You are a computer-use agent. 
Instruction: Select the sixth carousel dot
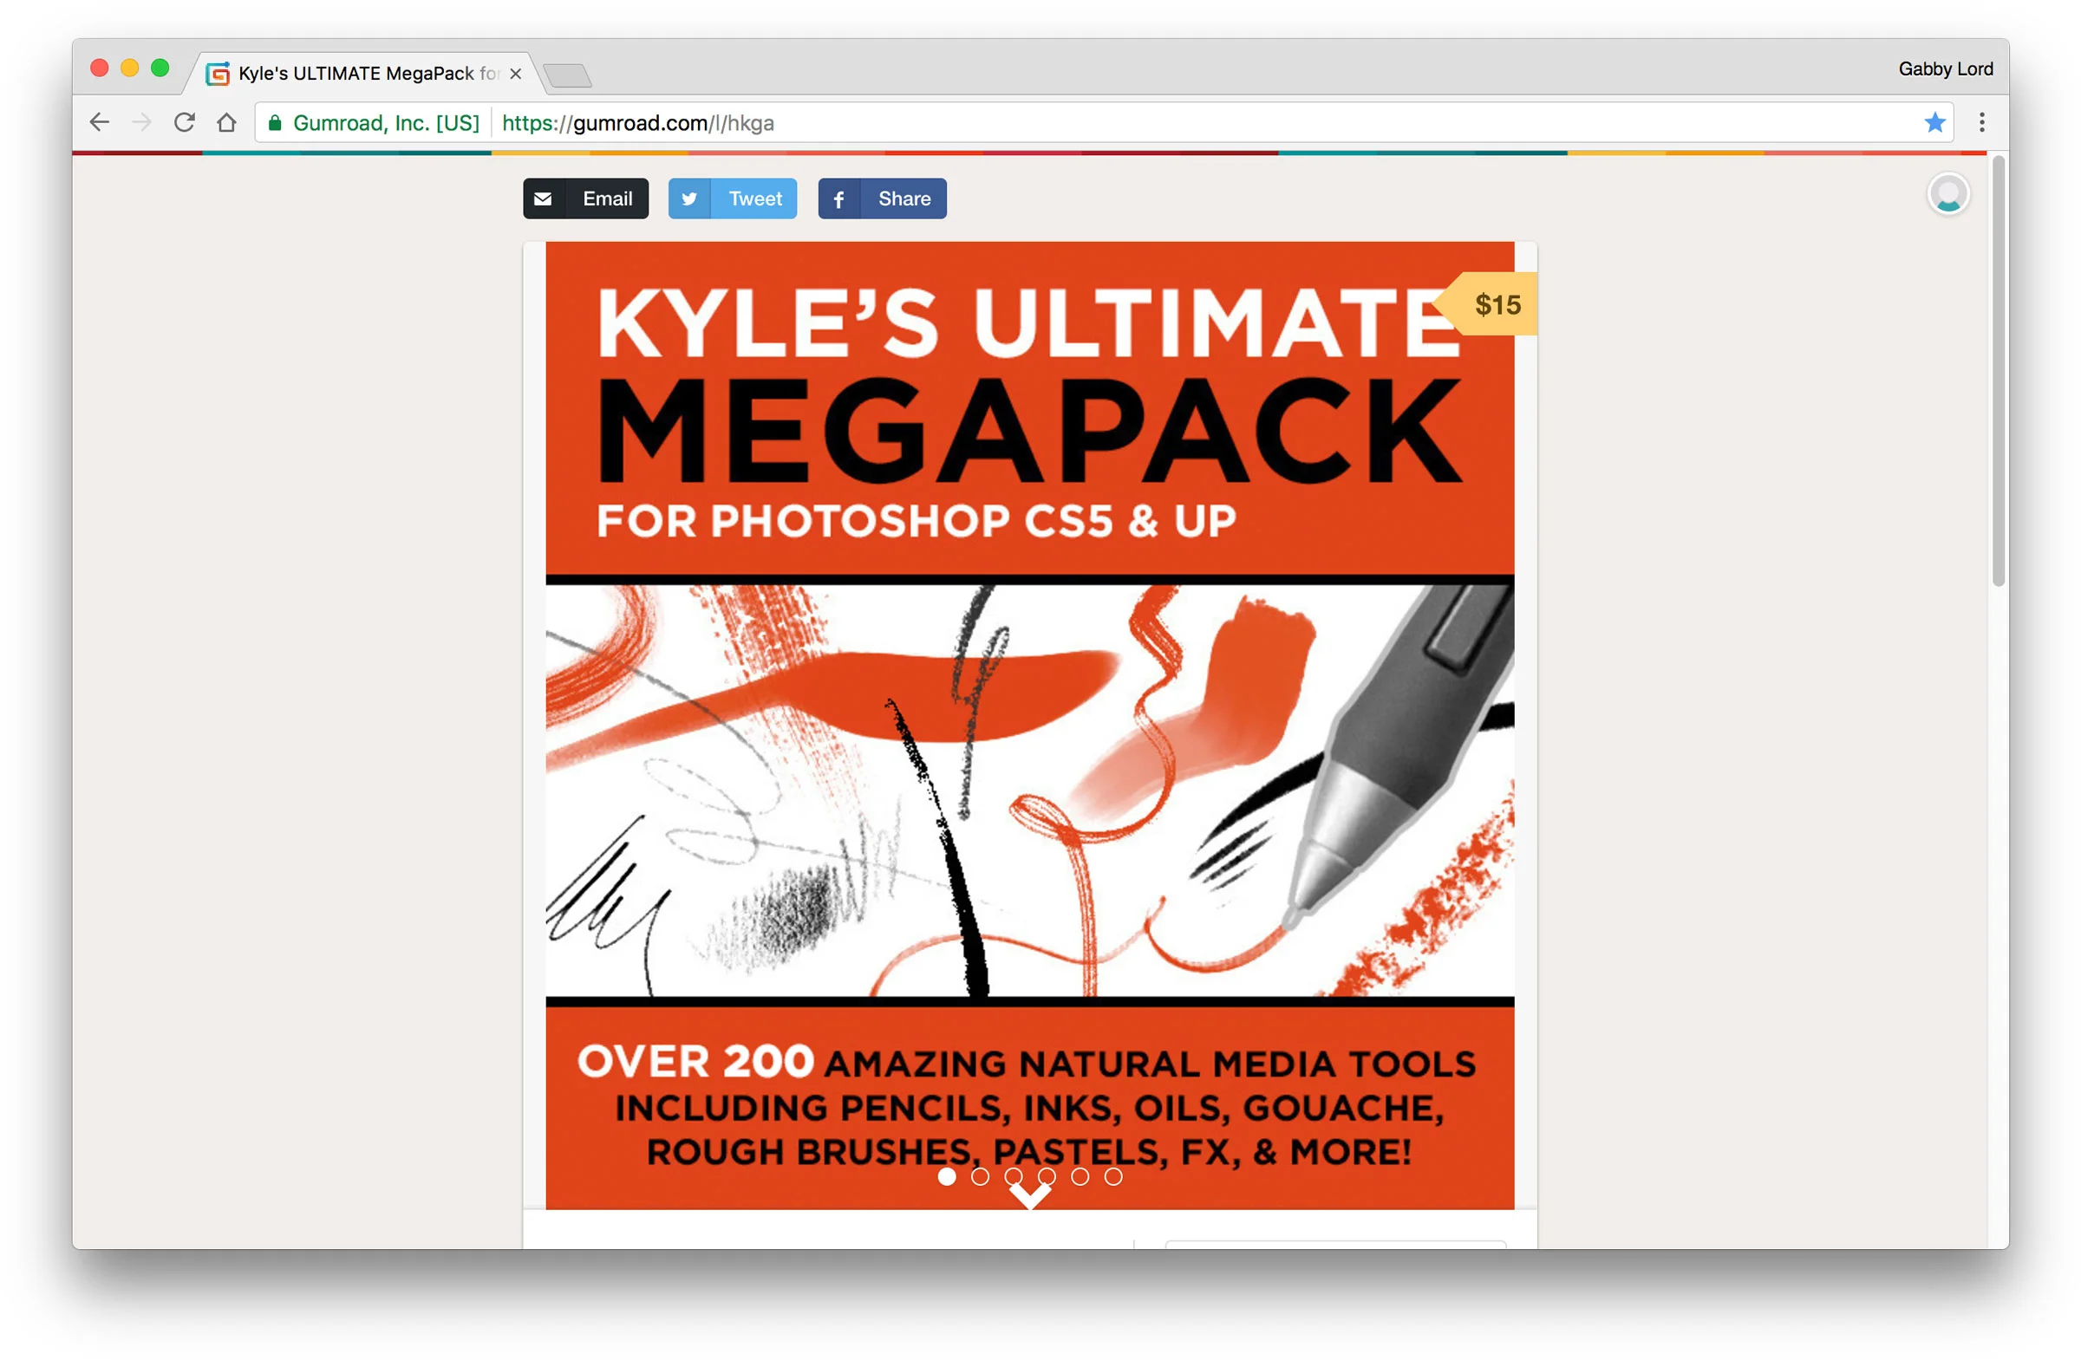(x=1113, y=1177)
